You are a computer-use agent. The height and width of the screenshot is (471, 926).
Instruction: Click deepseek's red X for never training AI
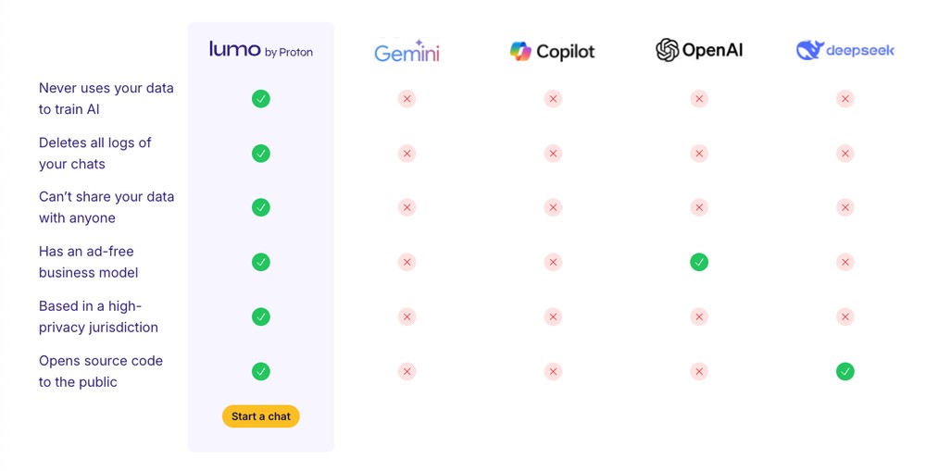pyautogui.click(x=845, y=99)
